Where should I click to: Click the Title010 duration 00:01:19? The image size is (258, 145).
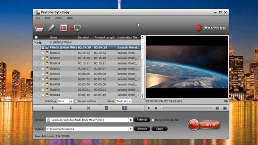84,95
